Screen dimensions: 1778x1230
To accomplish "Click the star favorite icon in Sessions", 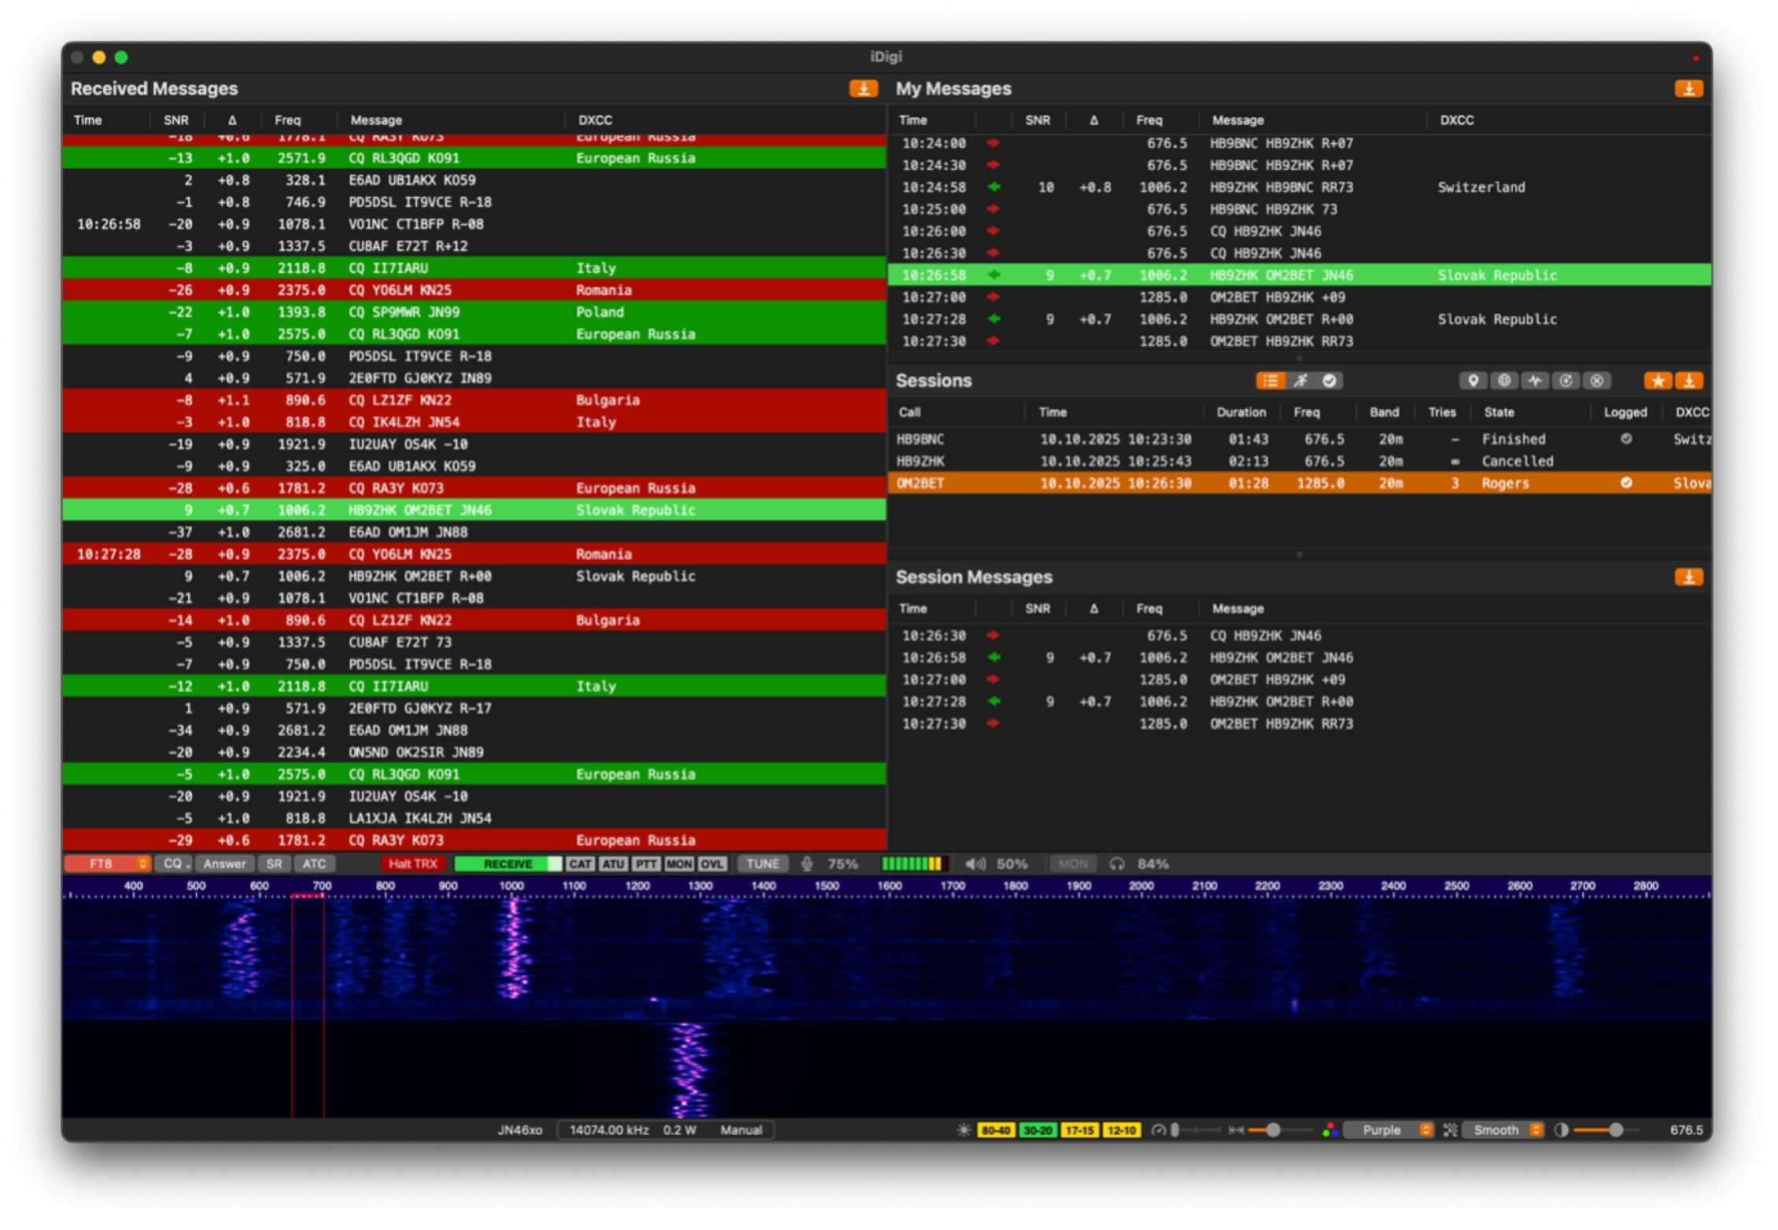I will coord(1658,381).
